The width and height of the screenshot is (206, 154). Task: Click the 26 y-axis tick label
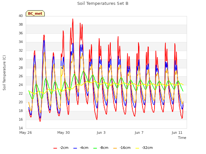coord(21,76)
